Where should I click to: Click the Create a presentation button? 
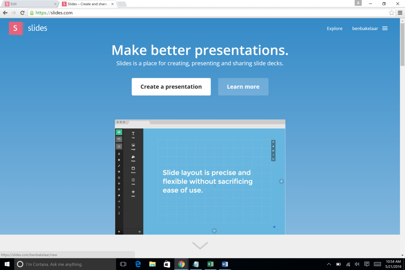click(171, 87)
